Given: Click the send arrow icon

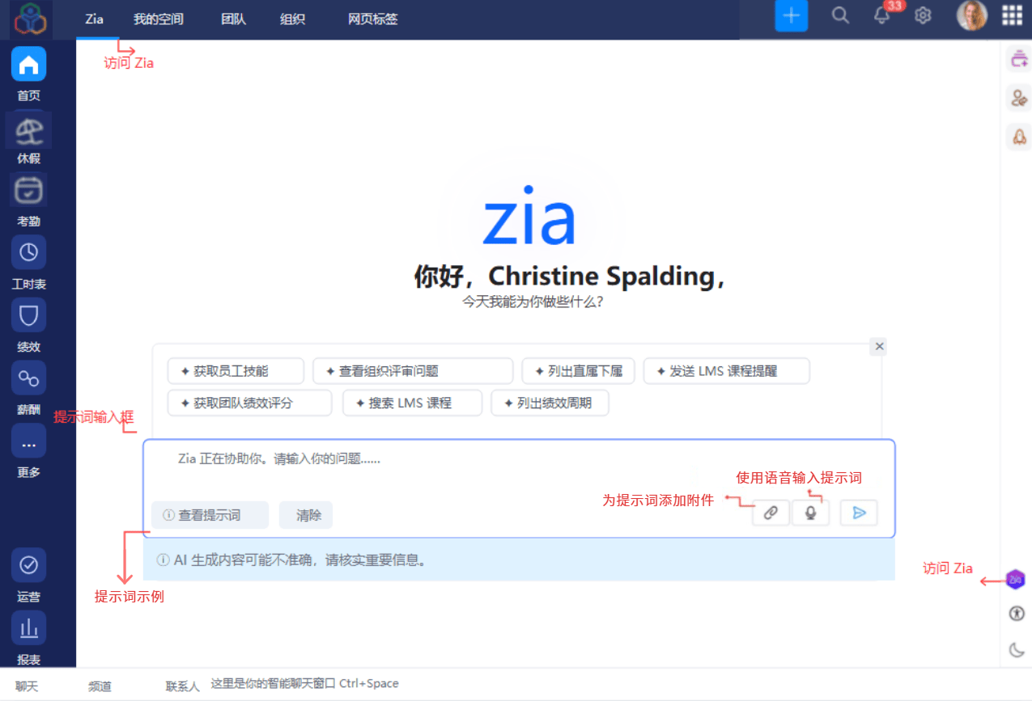Looking at the screenshot, I should pyautogui.click(x=859, y=513).
